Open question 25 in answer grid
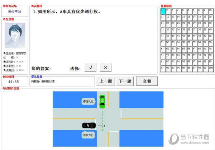This screenshot has width=215, height=150. pyautogui.click(x=184, y=24)
